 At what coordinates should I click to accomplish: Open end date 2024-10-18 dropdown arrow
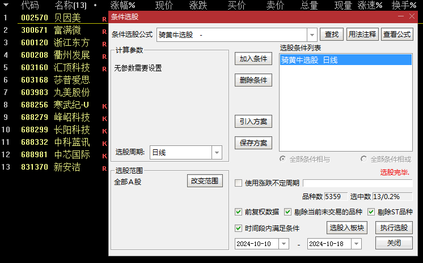click(356, 244)
